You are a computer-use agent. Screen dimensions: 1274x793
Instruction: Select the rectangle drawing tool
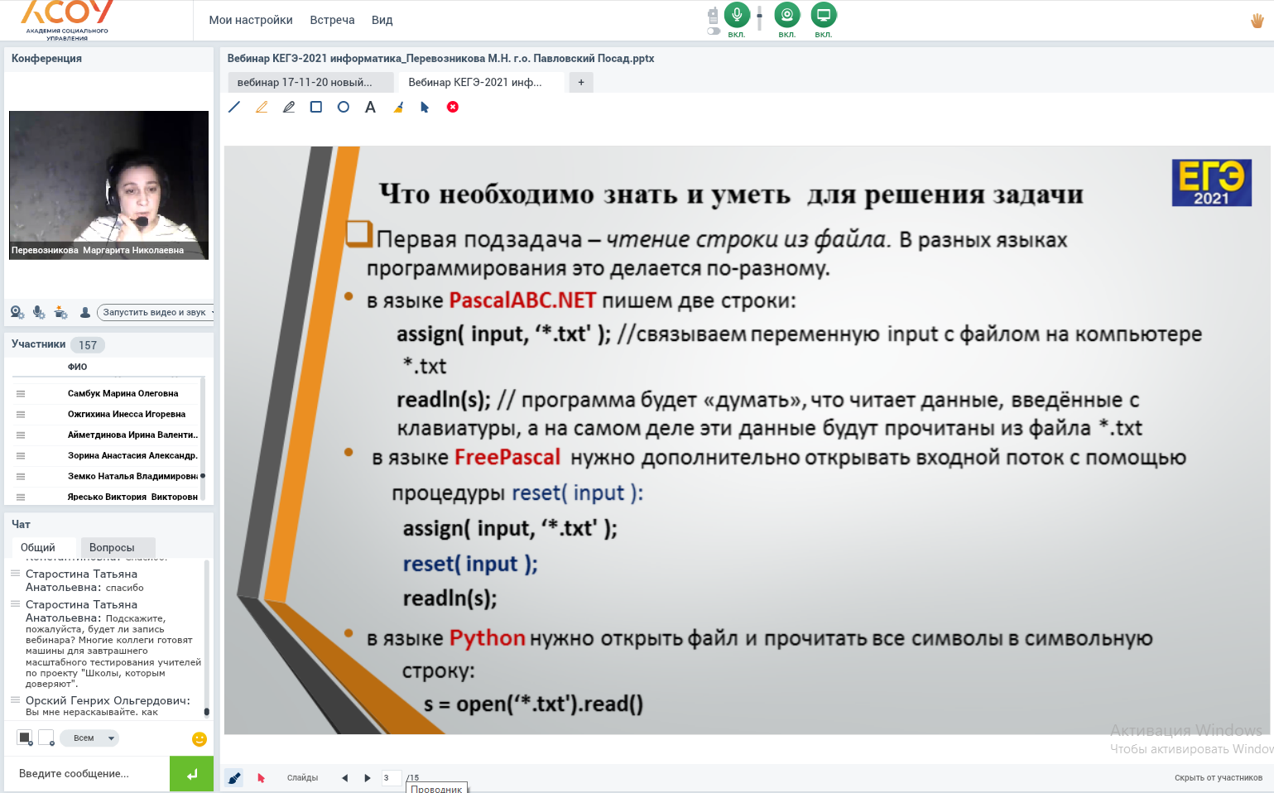pyautogui.click(x=315, y=107)
